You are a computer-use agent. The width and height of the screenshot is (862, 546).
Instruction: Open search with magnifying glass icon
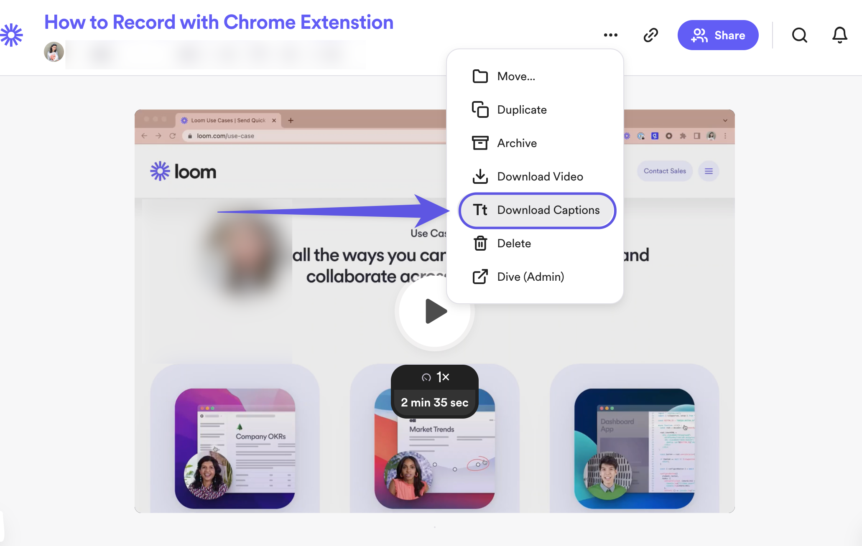pyautogui.click(x=799, y=35)
